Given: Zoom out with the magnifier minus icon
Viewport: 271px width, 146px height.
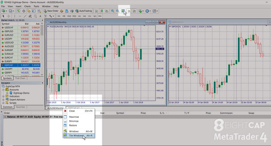Looking at the screenshot, I should point(118,11).
